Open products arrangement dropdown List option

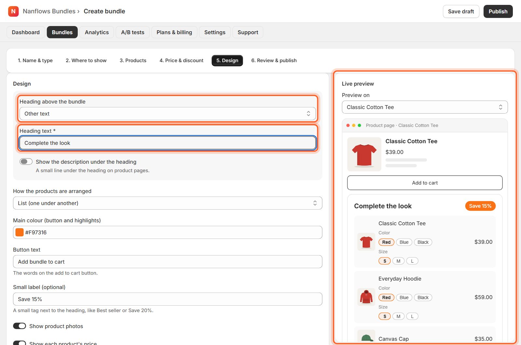point(168,203)
